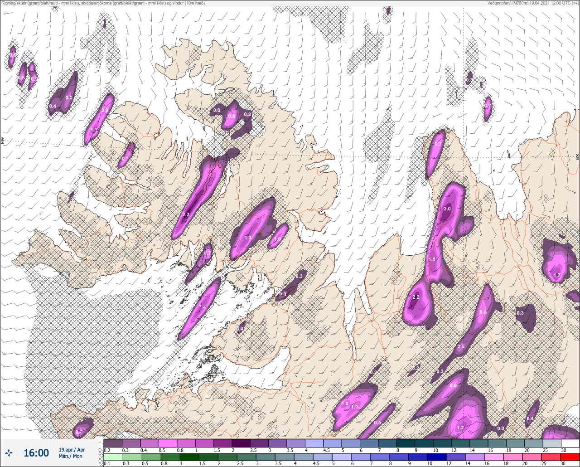Click the 2.2 precipitation value on the map
This screenshot has width=580, height=467.
pyautogui.click(x=416, y=297)
